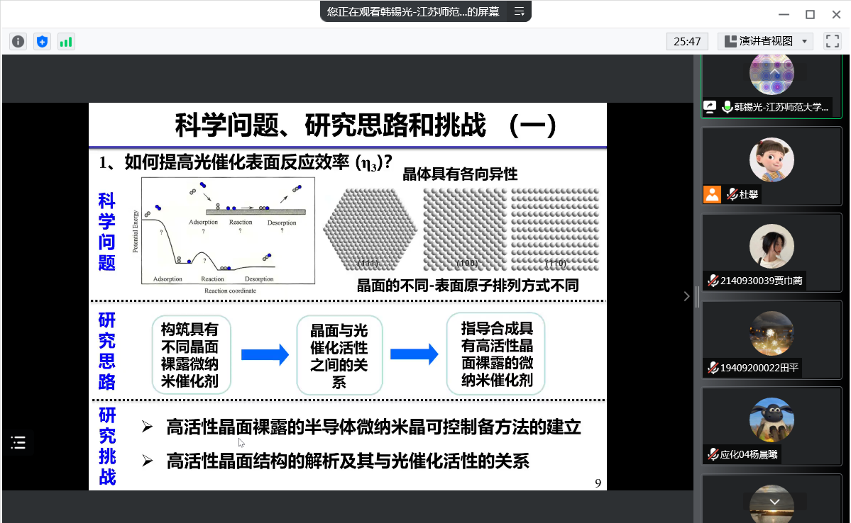Click the screen-sharing icon beside 韩锡光
The height and width of the screenshot is (523, 851).
pyautogui.click(x=710, y=107)
